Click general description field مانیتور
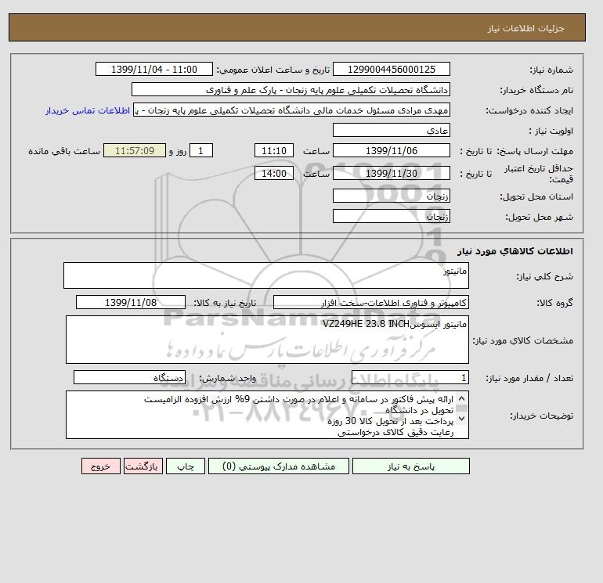Screen dimensions: 603x583 point(266,275)
